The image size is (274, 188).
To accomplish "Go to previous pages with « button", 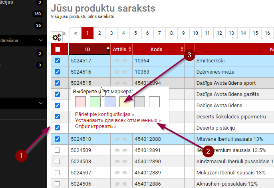I will click(75, 33).
